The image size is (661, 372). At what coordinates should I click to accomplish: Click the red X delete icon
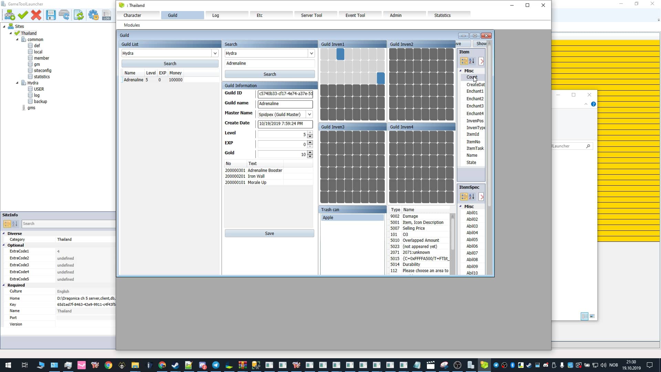pos(36,15)
